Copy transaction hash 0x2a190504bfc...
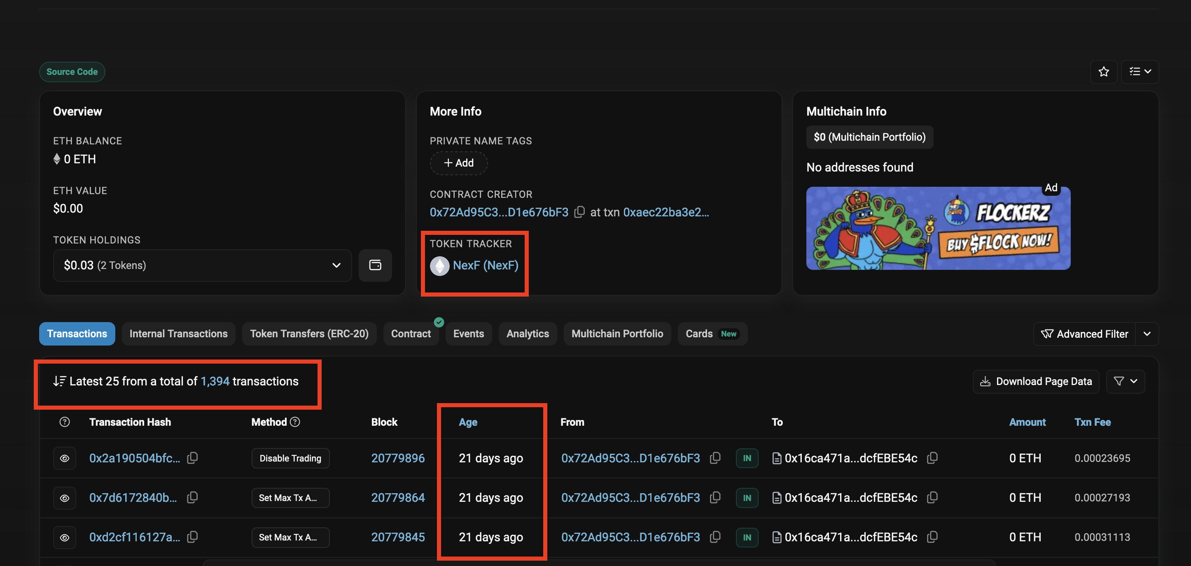Viewport: 1191px width, 566px height. pos(192,457)
